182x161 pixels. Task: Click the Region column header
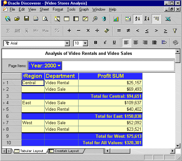tap(33, 76)
